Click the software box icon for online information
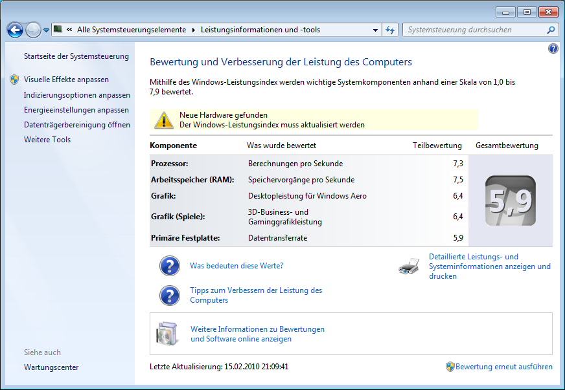The image size is (565, 390). click(x=167, y=334)
